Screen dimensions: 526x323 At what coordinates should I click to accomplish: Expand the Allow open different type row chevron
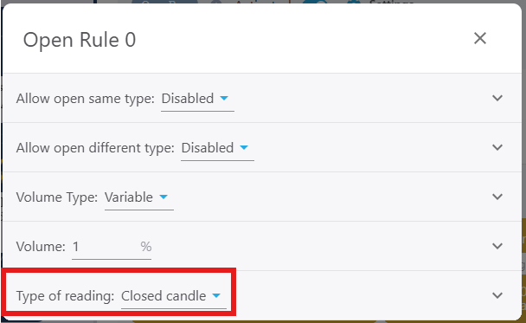(x=497, y=147)
